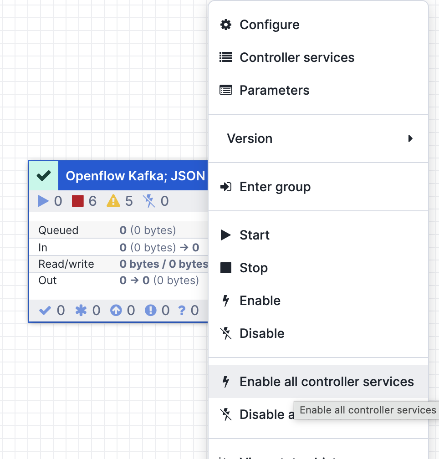439x459 pixels.
Task: Click the stopped count 6 on the group
Action: [x=92, y=201]
